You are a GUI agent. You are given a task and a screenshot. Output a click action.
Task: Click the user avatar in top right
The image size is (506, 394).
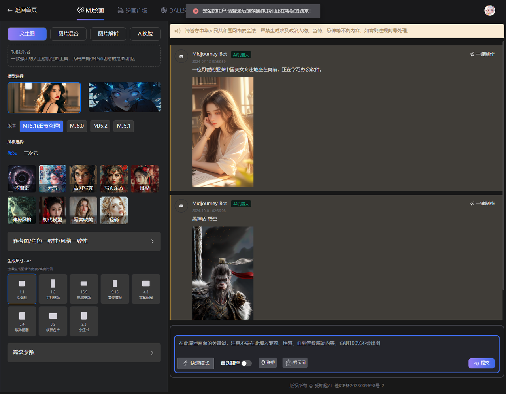click(x=490, y=11)
